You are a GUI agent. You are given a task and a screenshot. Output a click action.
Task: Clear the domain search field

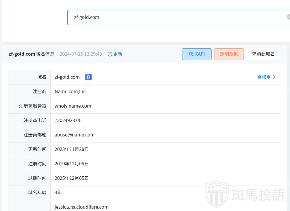pyautogui.click(x=288, y=17)
